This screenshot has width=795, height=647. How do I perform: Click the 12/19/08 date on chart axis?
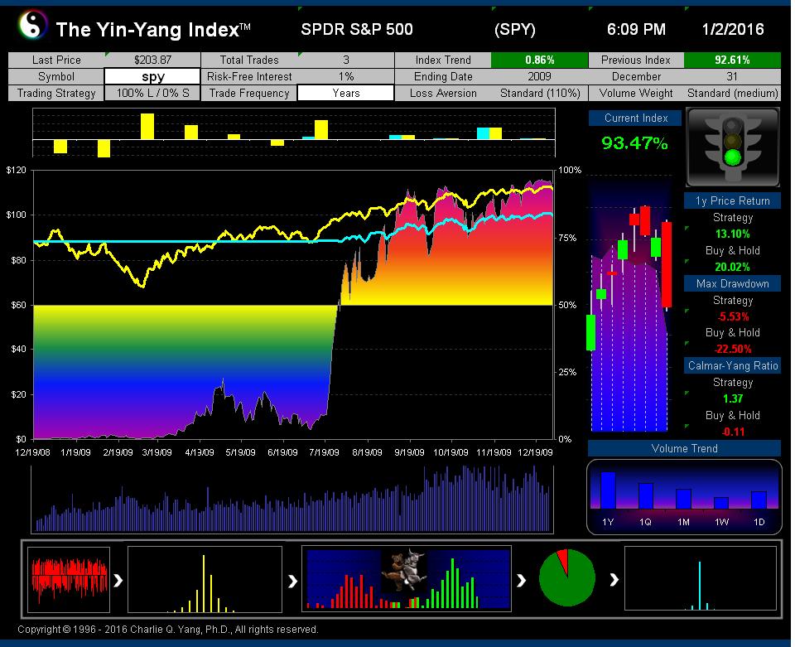(x=32, y=452)
